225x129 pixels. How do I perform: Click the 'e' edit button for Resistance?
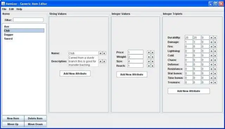pyautogui.click(x=211, y=69)
